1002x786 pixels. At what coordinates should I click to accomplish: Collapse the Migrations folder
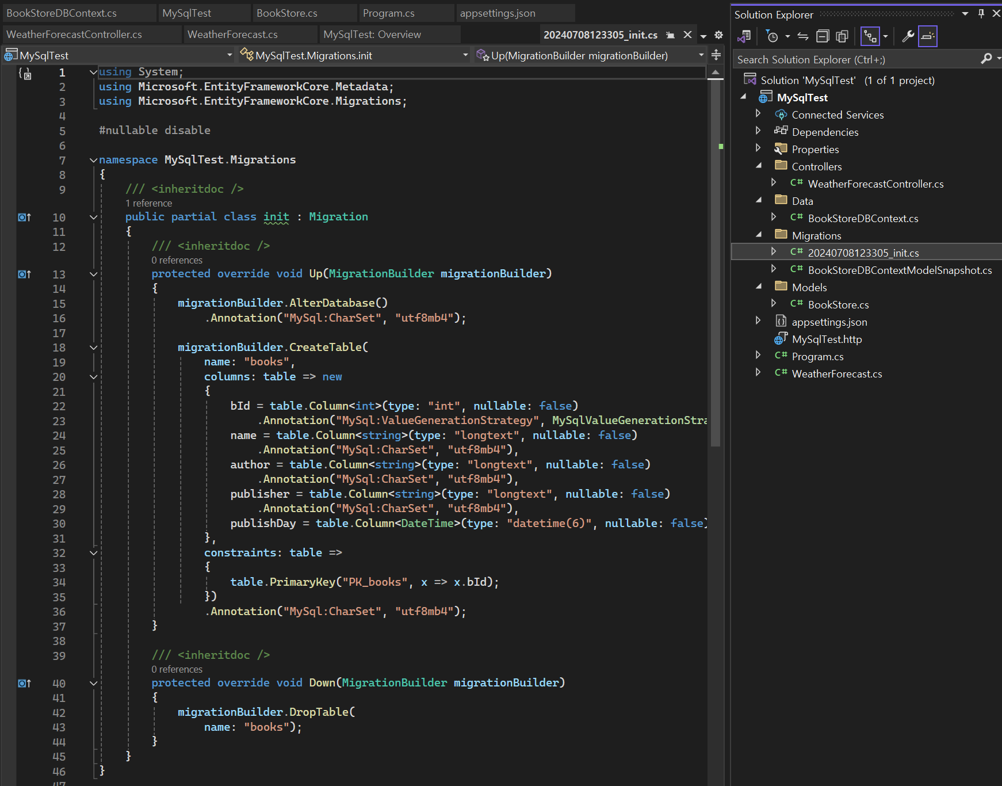click(x=759, y=235)
